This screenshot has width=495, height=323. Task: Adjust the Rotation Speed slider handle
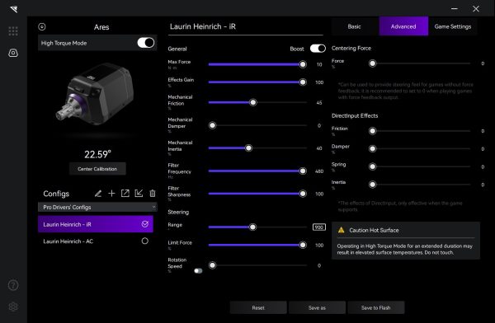pyautogui.click(x=213, y=265)
